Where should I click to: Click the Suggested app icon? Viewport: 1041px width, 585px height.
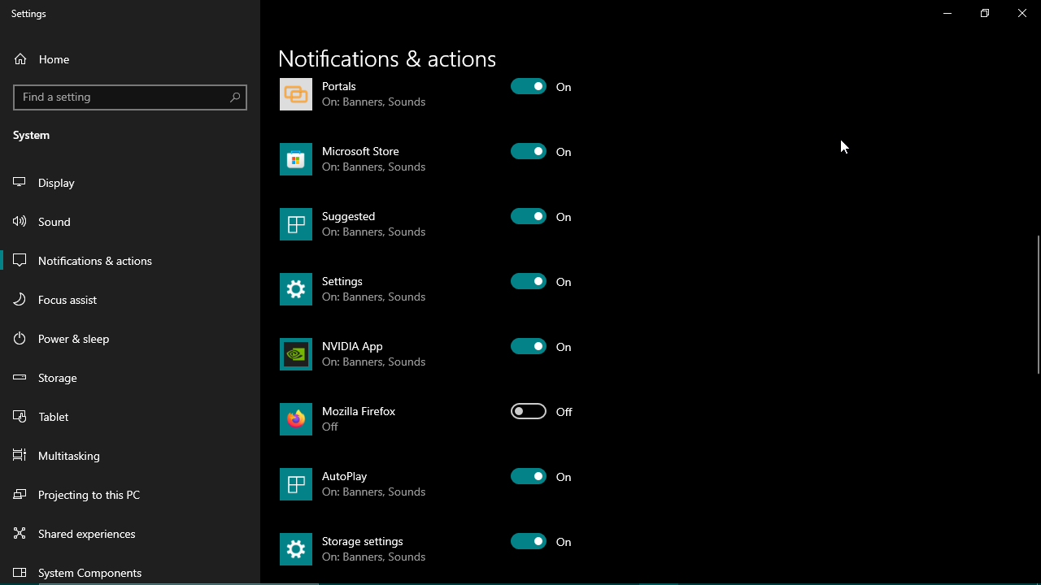coord(296,224)
